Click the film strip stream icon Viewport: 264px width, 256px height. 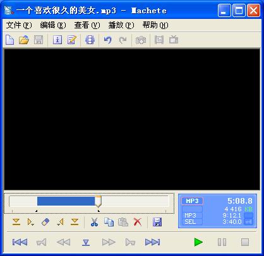point(90,40)
